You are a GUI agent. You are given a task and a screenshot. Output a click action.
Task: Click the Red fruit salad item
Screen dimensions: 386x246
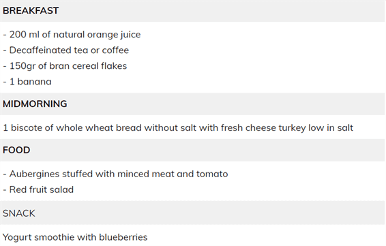(38, 189)
